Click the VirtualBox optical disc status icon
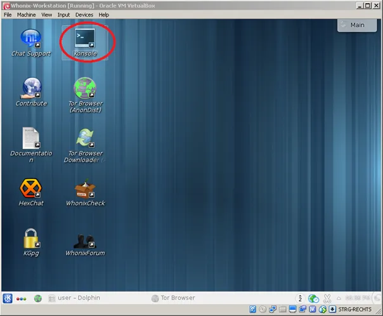Image resolution: width=383 pixels, height=316 pixels. tap(263, 310)
